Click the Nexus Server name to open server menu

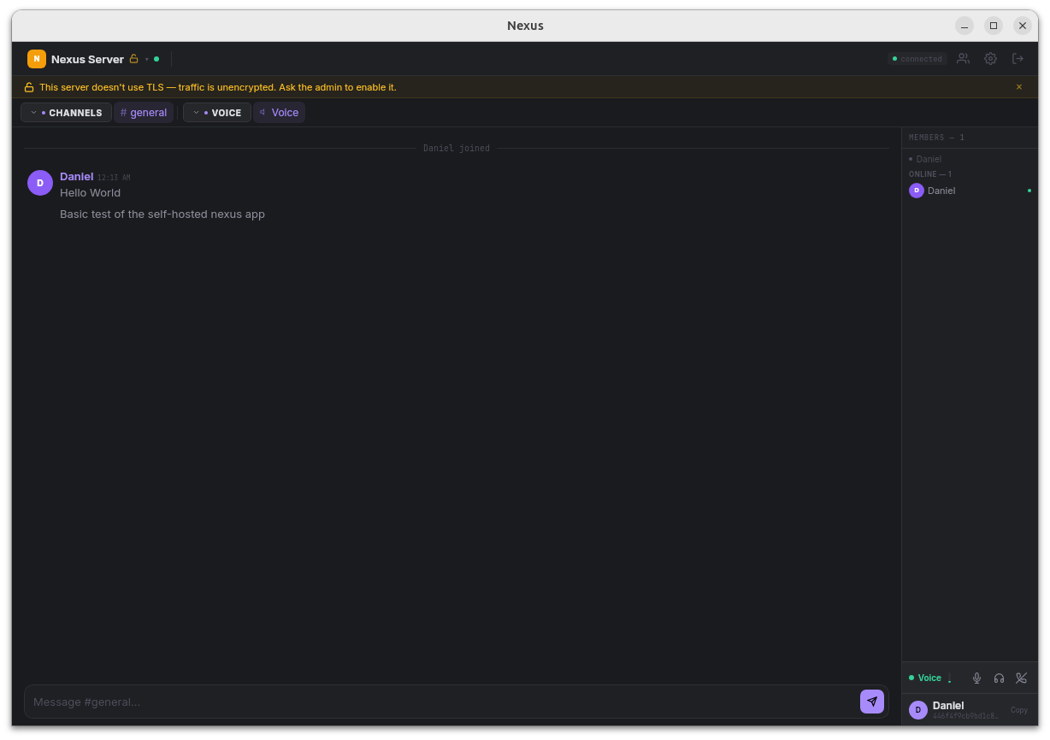pyautogui.click(x=87, y=59)
